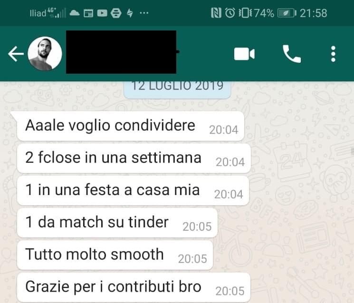Tap the NFC status icon
This screenshot has height=303, width=354.
click(x=216, y=13)
